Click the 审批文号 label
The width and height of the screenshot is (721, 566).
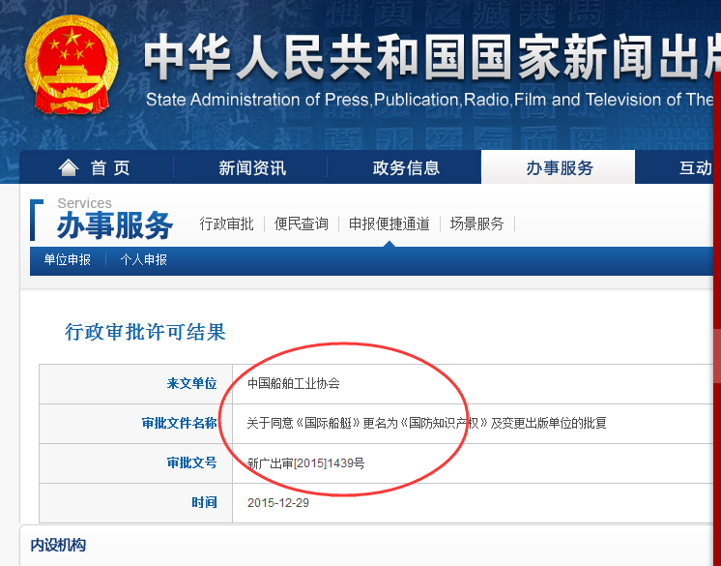[x=191, y=462]
